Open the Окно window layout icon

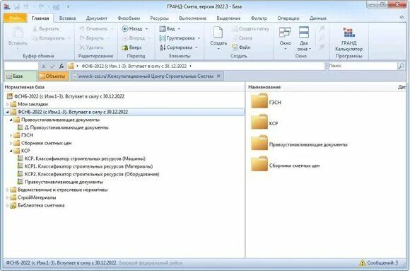(285, 33)
